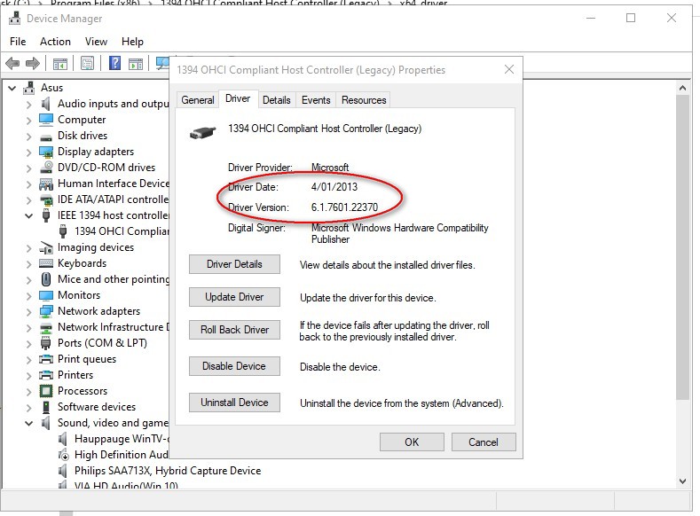Click the IEEE 1394 host controllers icon
The width and height of the screenshot is (700, 516).
point(45,215)
